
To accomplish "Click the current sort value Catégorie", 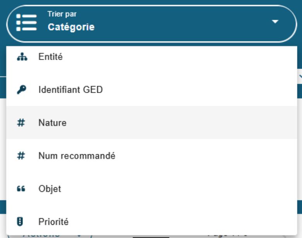I will [71, 28].
